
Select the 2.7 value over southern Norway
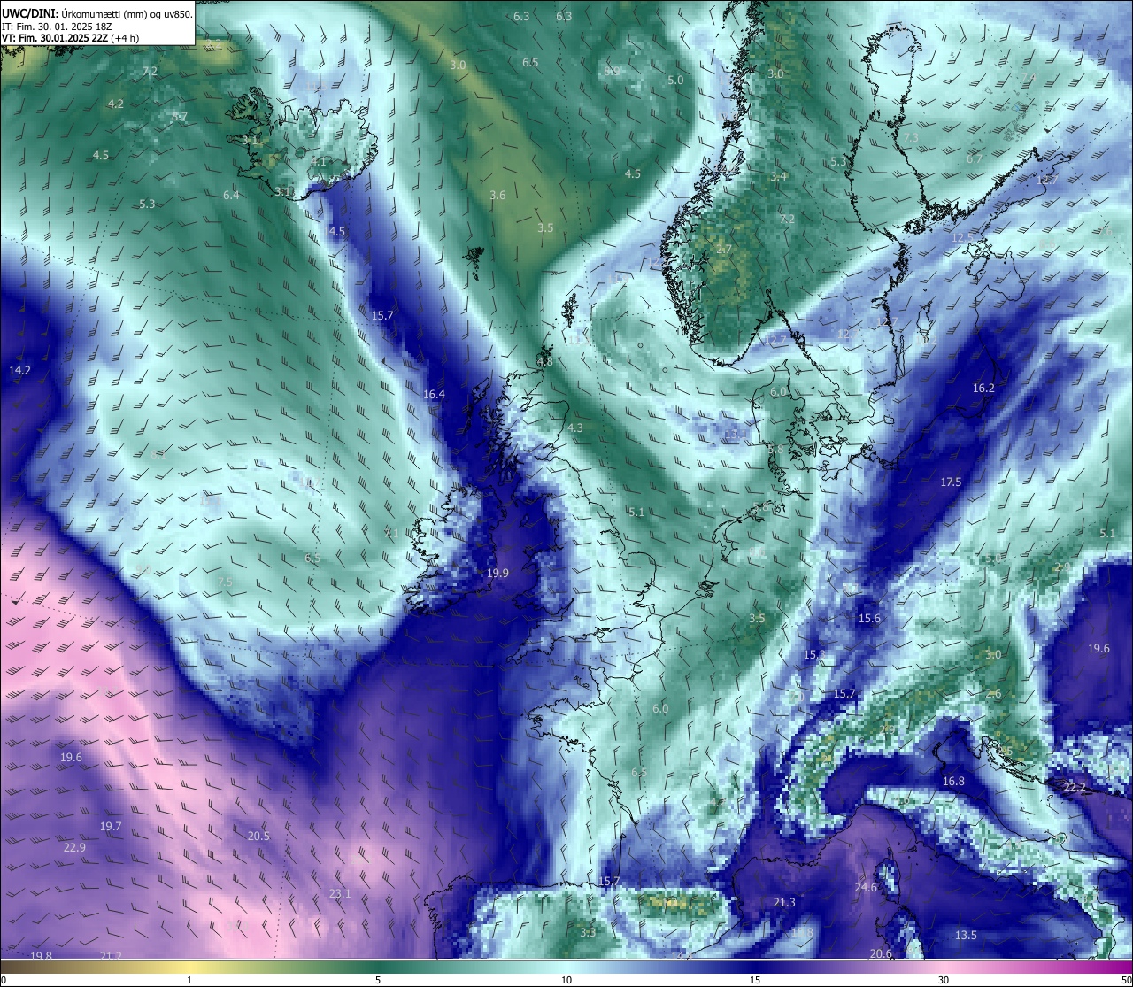(723, 250)
